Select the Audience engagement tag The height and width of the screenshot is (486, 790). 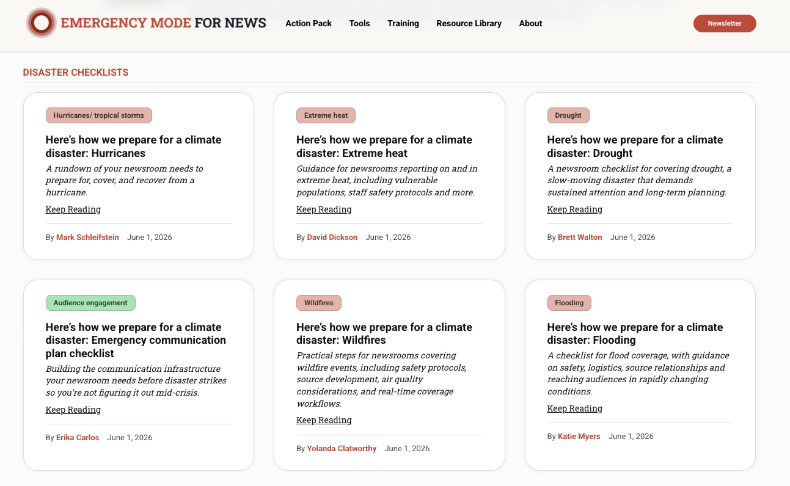(90, 303)
